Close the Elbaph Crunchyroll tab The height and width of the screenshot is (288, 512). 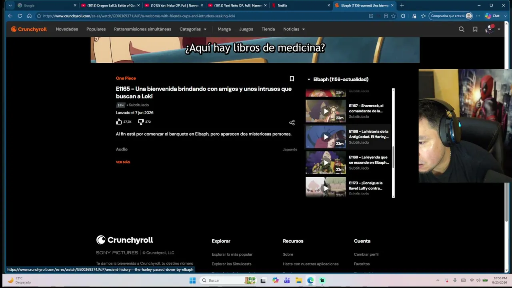click(x=392, y=5)
